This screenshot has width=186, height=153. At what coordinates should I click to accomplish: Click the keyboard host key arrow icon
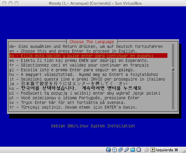pyautogui.click(x=153, y=150)
